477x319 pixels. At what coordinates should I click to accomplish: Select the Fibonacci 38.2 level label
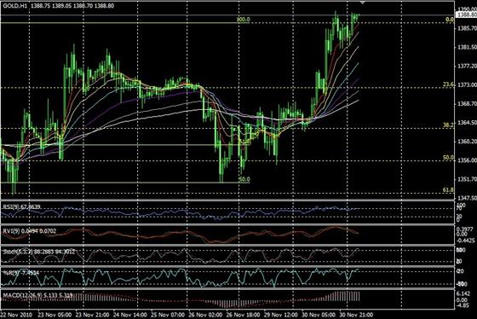pos(448,125)
